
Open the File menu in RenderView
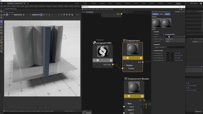[4, 13]
